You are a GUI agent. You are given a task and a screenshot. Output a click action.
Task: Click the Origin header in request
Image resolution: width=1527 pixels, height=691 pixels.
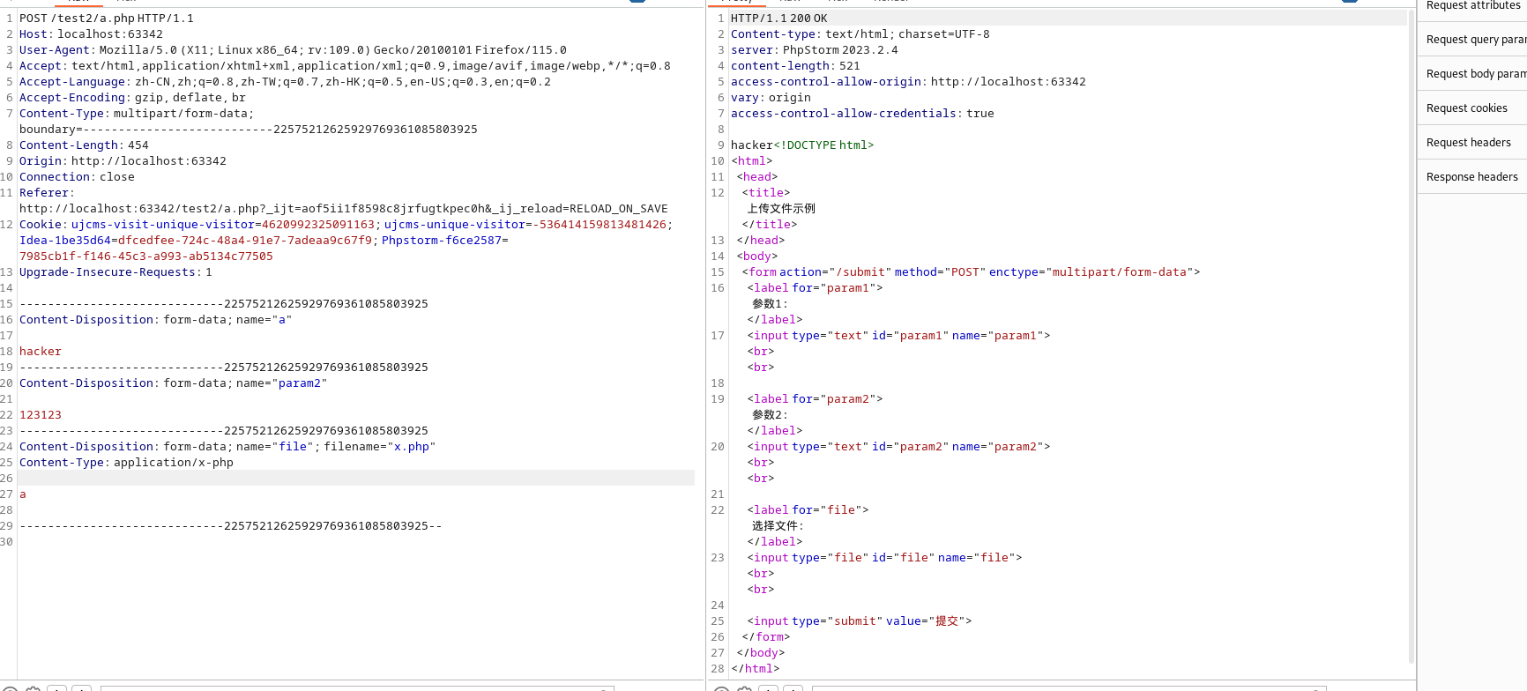[x=123, y=161]
